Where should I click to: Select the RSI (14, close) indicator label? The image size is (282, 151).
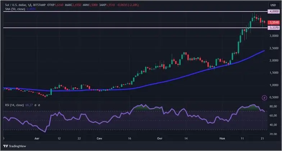(14, 105)
